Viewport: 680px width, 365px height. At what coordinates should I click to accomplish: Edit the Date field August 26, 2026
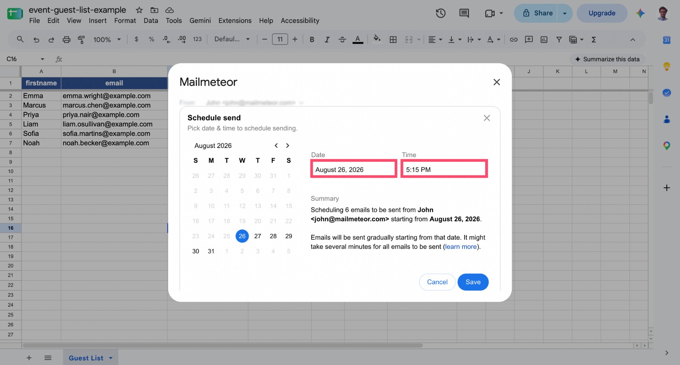point(353,169)
